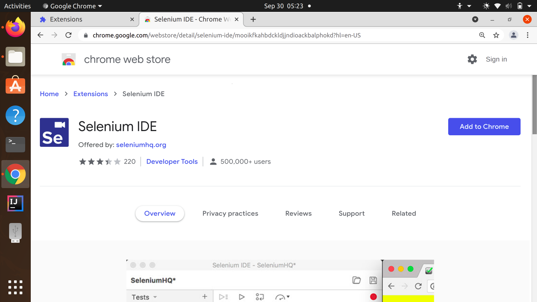
Task: Click the chrome web store logo icon
Action: [x=69, y=59]
